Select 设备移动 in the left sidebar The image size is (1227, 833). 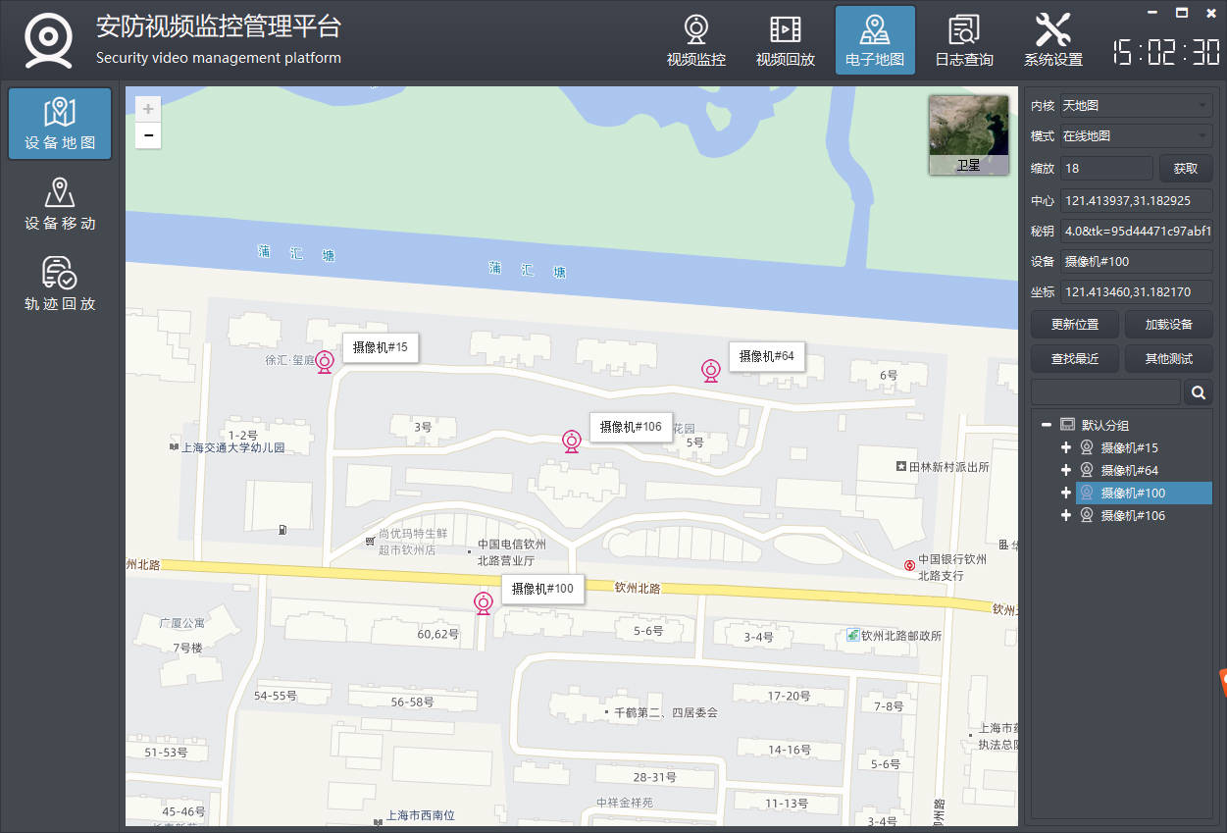point(60,204)
